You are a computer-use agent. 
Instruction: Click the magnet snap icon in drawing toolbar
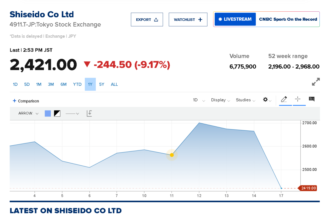(x=89, y=113)
